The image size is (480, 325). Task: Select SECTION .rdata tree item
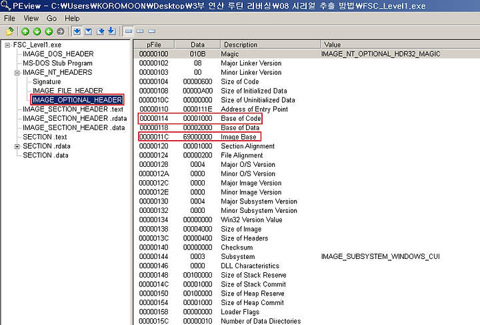point(47,146)
